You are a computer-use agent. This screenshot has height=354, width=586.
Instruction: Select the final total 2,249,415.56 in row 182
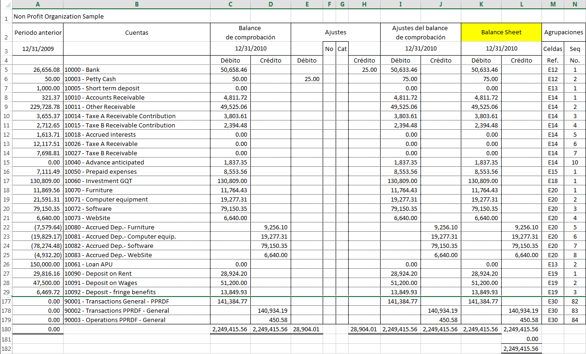tap(521, 348)
